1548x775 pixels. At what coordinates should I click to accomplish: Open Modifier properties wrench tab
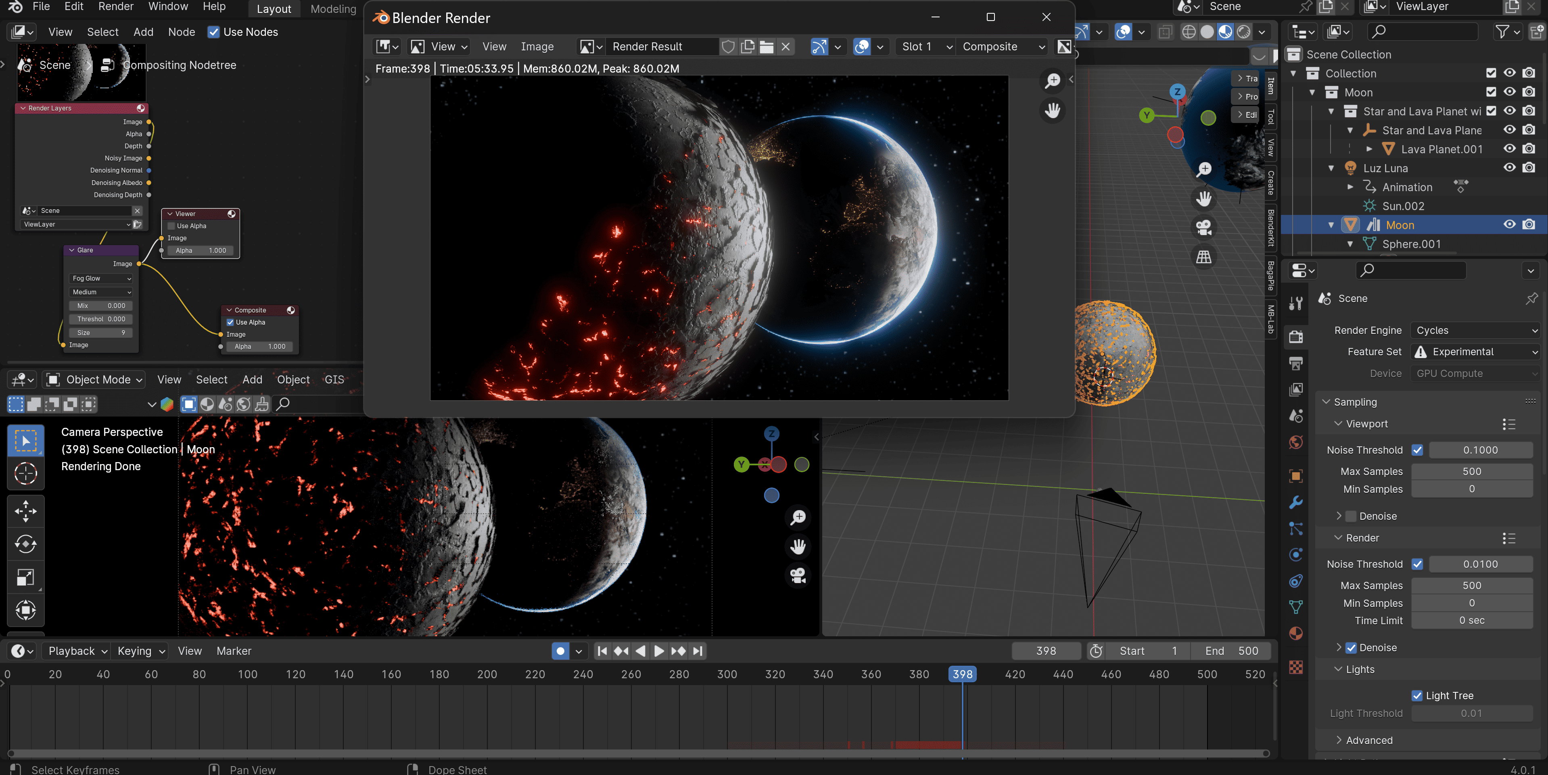coord(1295,502)
